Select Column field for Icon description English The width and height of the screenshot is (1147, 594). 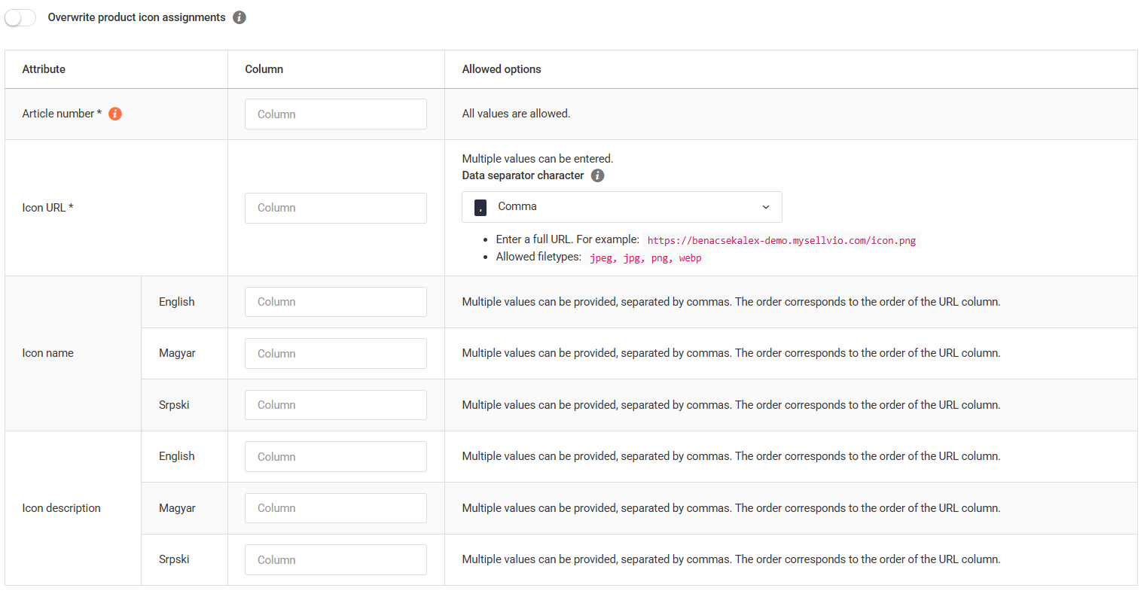[x=336, y=456]
